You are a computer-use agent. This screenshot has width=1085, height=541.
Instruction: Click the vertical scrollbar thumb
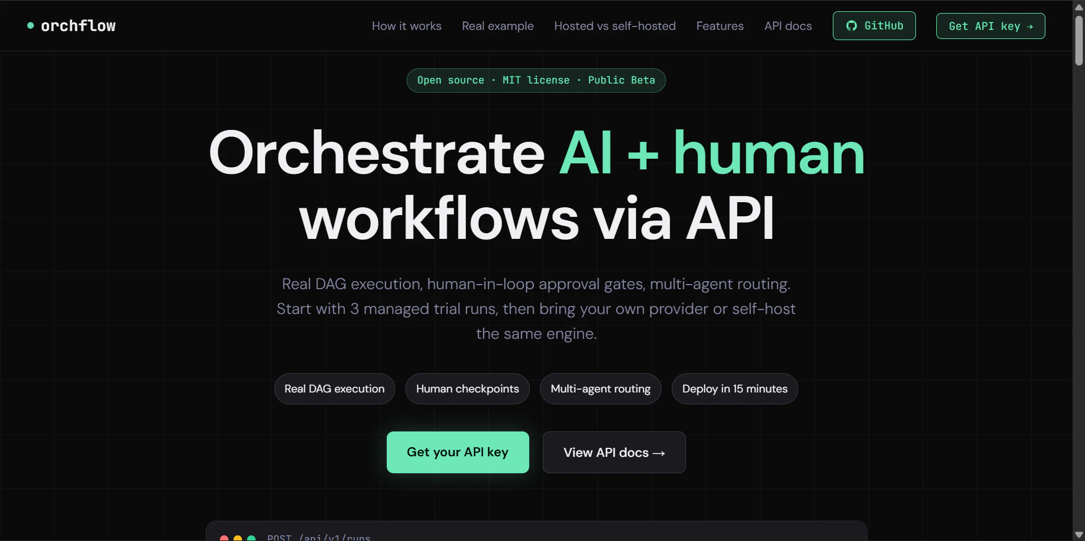(x=1079, y=41)
